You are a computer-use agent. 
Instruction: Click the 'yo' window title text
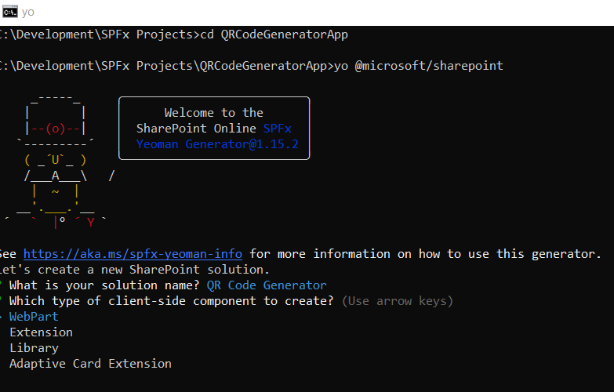point(28,12)
